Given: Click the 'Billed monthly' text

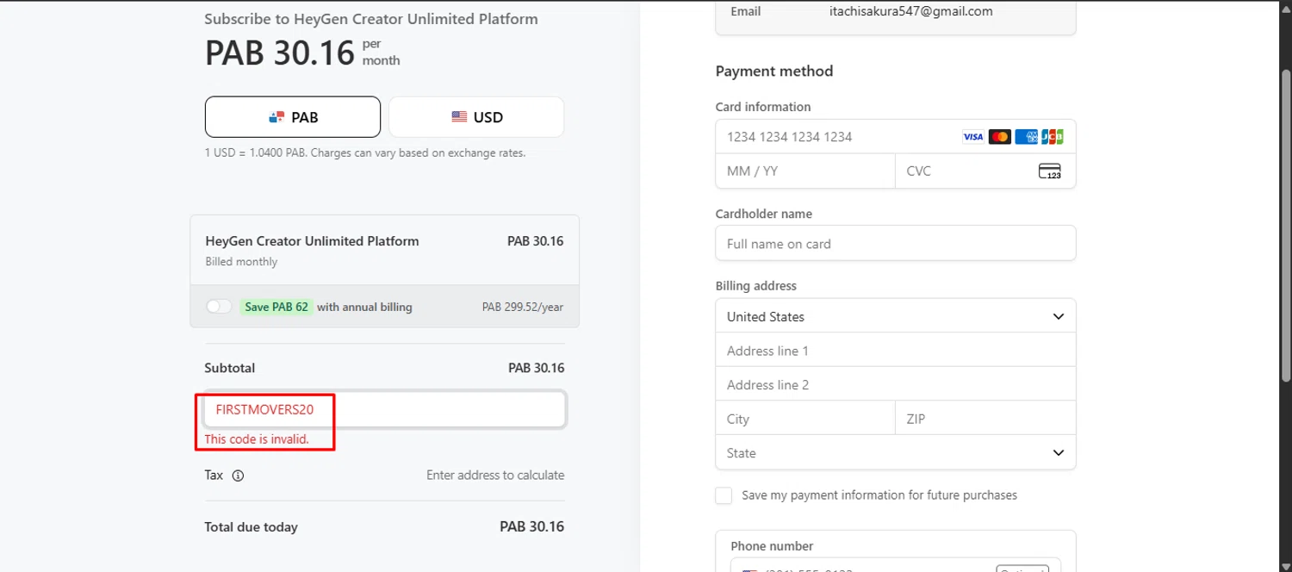Looking at the screenshot, I should click(241, 262).
